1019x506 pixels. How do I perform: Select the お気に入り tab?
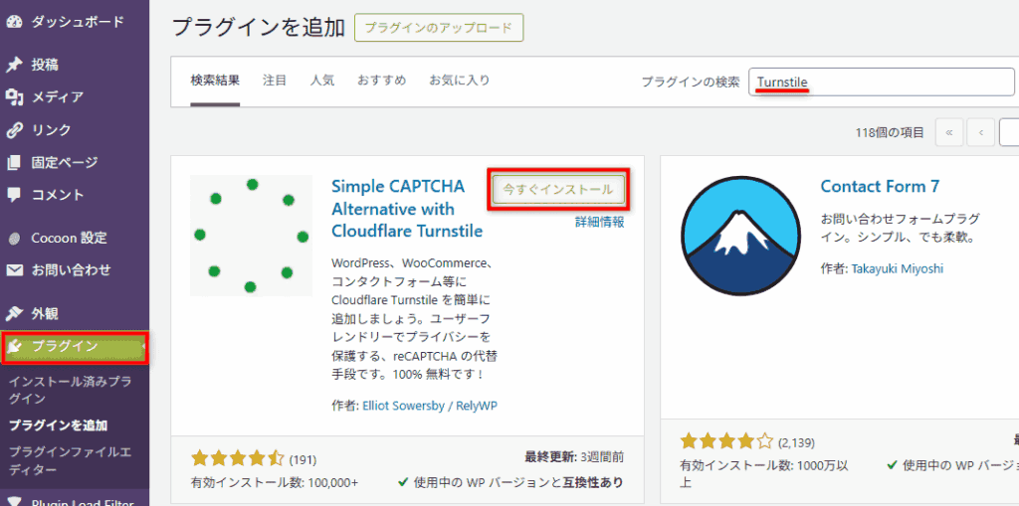pos(459,80)
